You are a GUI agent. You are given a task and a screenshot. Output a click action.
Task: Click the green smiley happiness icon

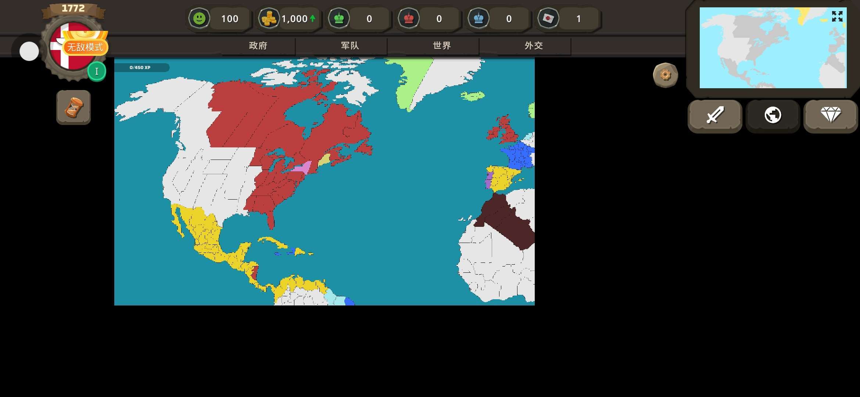(x=199, y=18)
